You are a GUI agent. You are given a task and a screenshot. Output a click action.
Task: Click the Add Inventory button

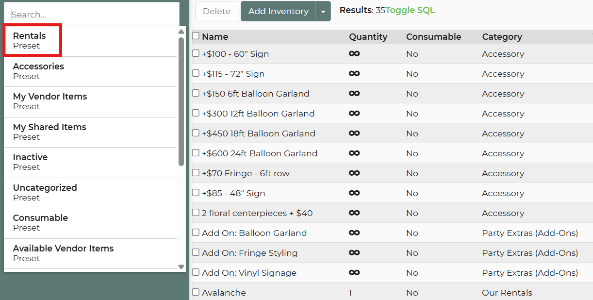coord(278,11)
